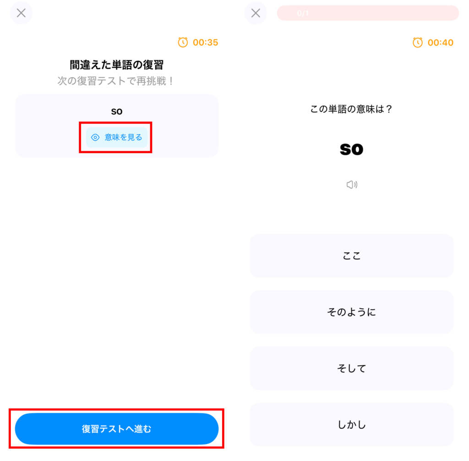Click the この単語の意味は？ question text
The image size is (469, 461).
(x=351, y=110)
